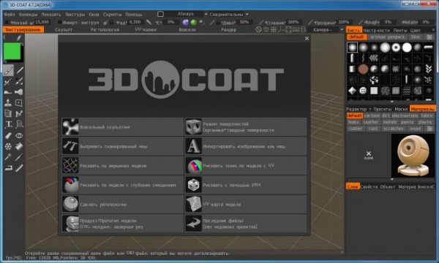
Task: Choose the solid white circle brush alpha
Action: (407, 47)
